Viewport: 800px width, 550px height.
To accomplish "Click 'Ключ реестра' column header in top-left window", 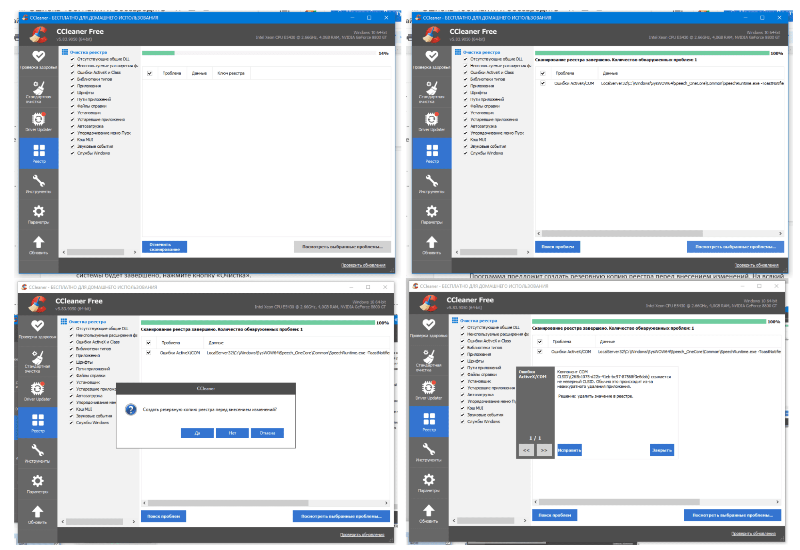I will (x=231, y=73).
